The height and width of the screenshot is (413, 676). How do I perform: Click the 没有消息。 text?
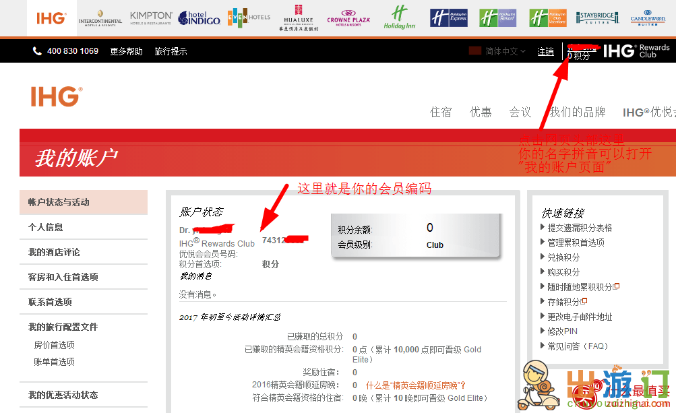(x=197, y=294)
